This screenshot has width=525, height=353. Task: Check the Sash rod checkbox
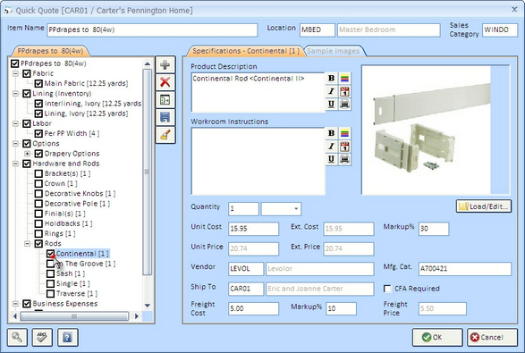tap(50, 273)
